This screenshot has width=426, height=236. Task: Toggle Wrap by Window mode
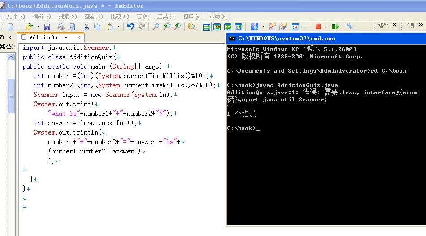(x=228, y=26)
